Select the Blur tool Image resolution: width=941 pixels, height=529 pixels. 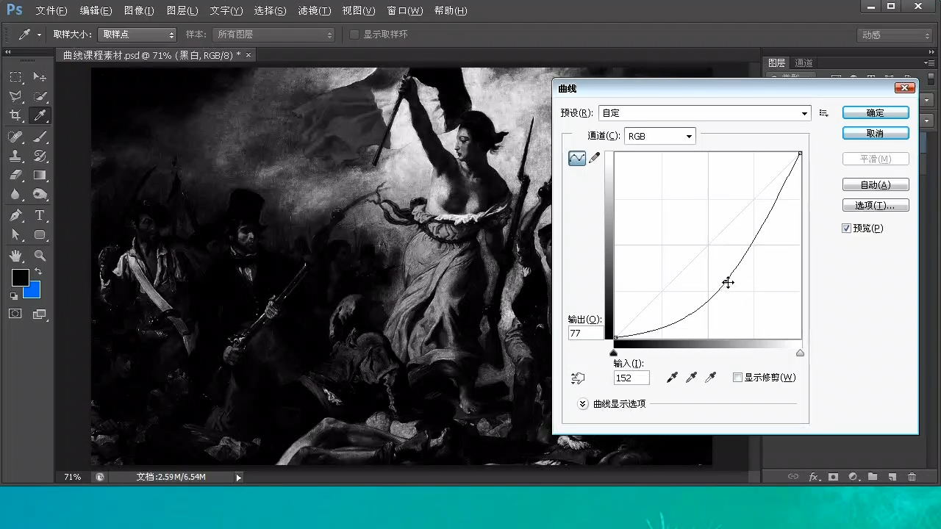click(x=15, y=194)
